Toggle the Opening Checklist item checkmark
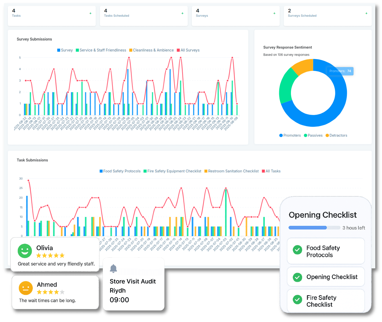 click(x=297, y=277)
